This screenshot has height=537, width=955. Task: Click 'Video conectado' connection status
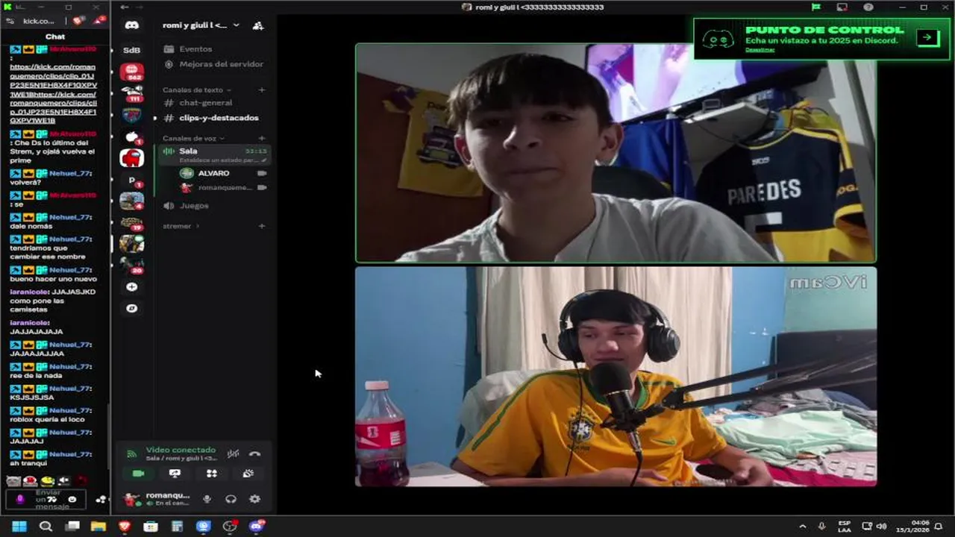180,450
